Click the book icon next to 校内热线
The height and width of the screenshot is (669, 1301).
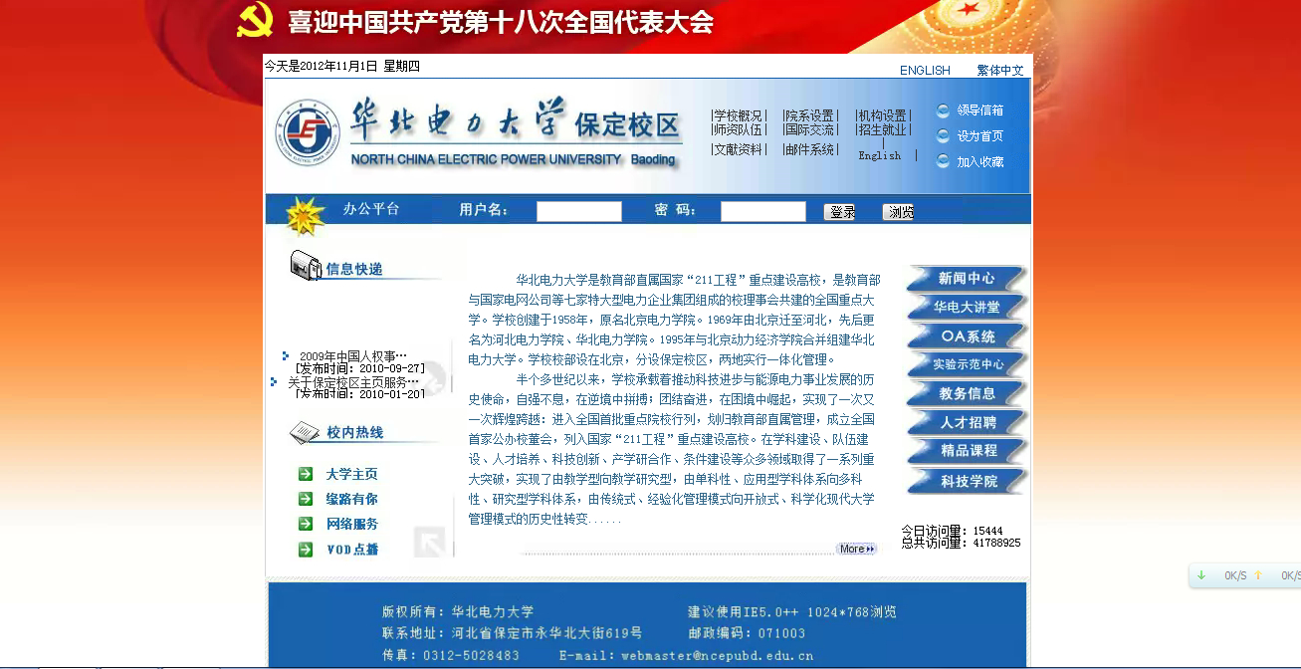pyautogui.click(x=304, y=432)
